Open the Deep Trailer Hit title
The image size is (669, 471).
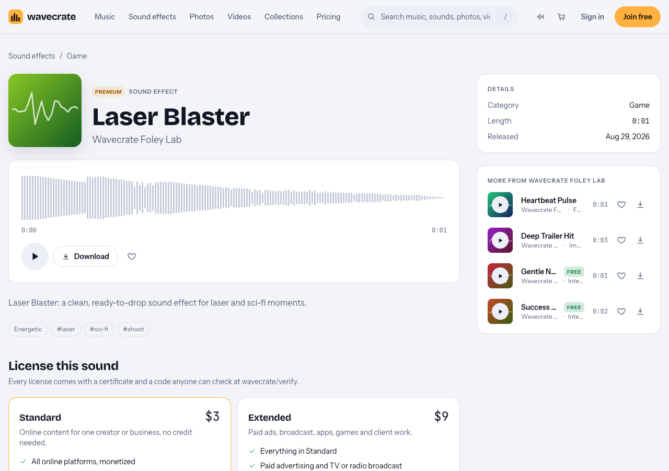point(547,236)
